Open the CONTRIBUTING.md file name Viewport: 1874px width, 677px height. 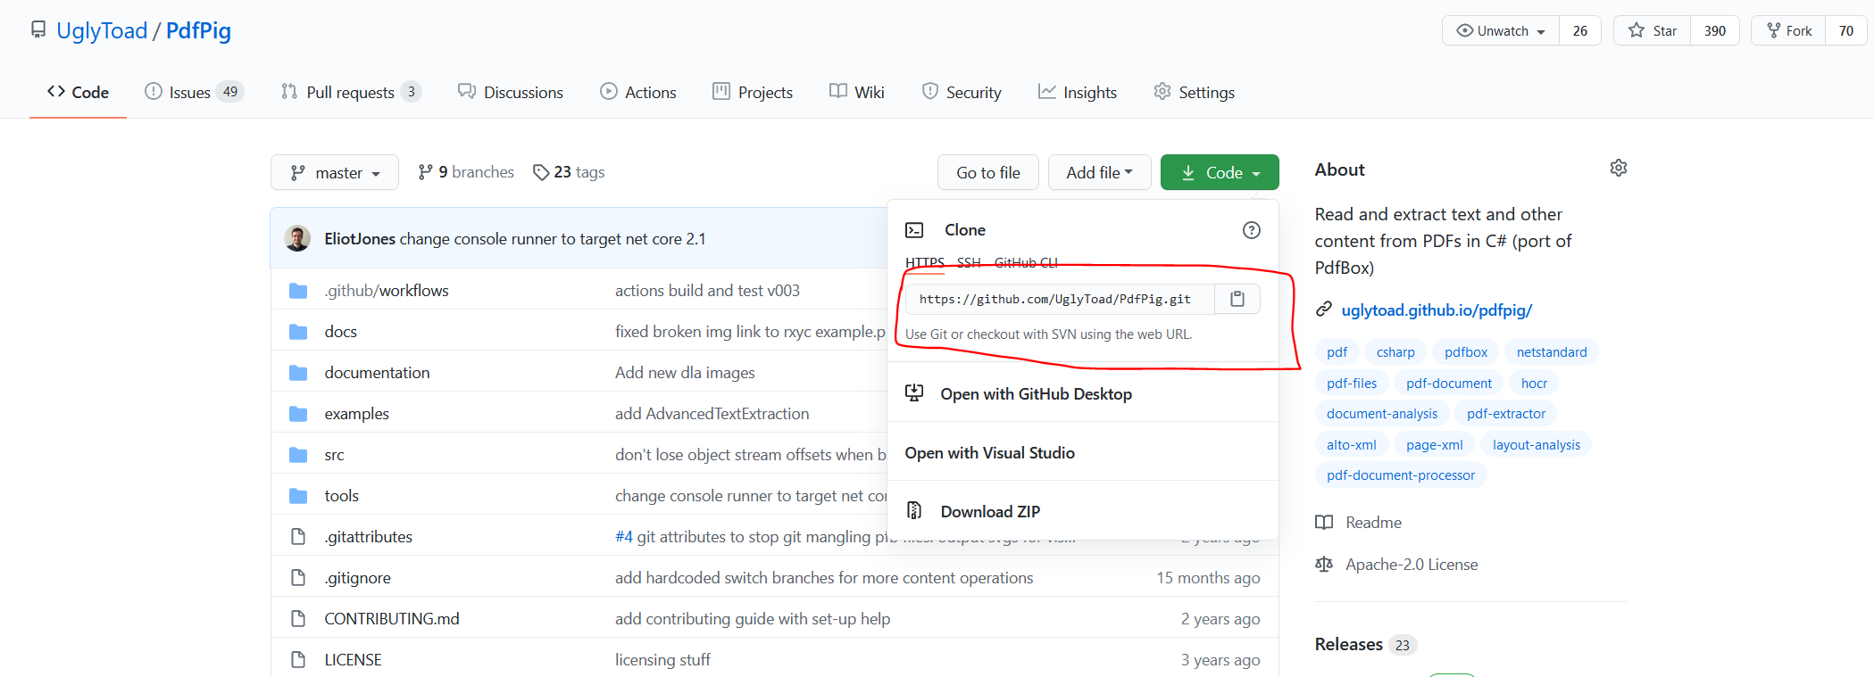(392, 618)
